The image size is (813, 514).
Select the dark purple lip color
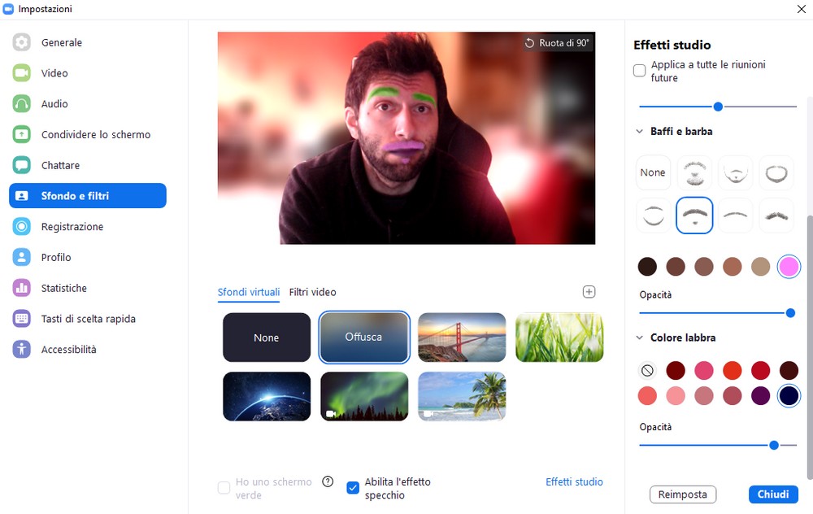tap(761, 396)
